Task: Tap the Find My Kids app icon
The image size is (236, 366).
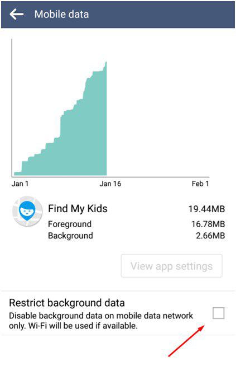Action: tap(27, 212)
